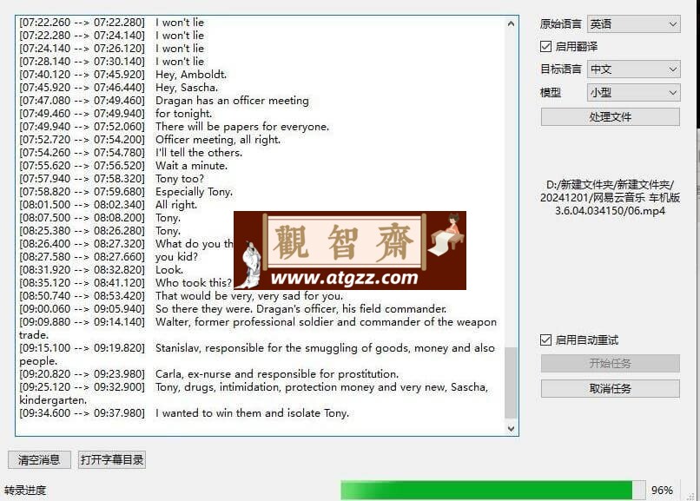Click the line 'There will be papers for everyone.'
Screen dimensions: 700x501
click(242, 127)
